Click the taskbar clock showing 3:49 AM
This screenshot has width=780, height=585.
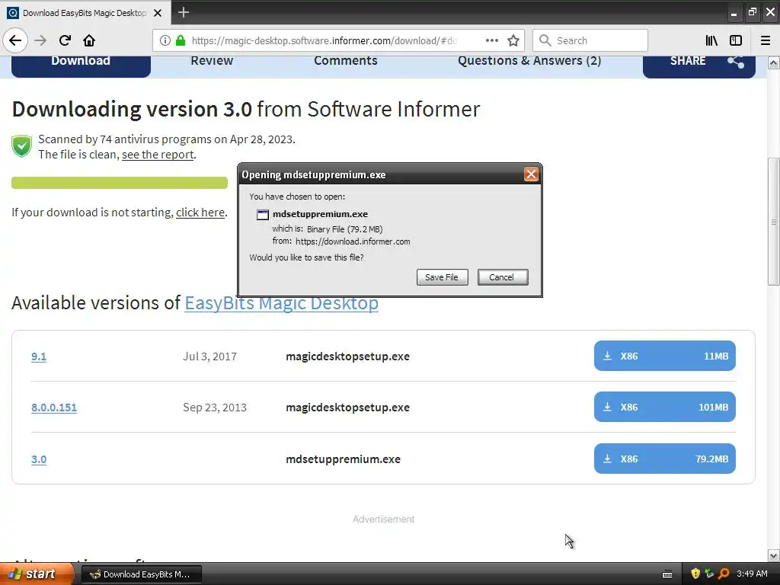tap(752, 574)
